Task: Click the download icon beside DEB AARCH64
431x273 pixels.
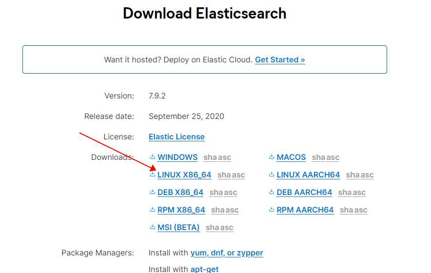Action: tap(272, 192)
